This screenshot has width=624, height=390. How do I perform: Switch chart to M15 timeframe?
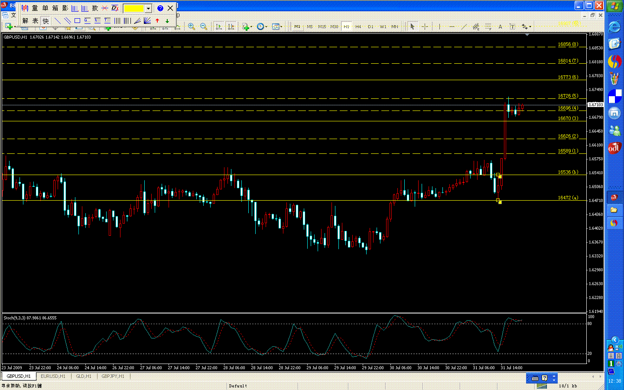322,26
